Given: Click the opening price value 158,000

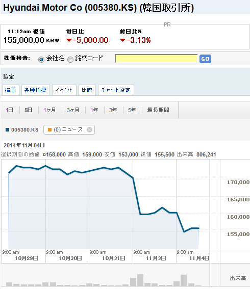Looking at the screenshot, I should (x=56, y=154).
